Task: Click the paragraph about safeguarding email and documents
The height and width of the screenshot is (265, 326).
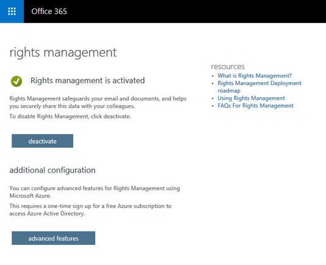Action: click(x=97, y=103)
